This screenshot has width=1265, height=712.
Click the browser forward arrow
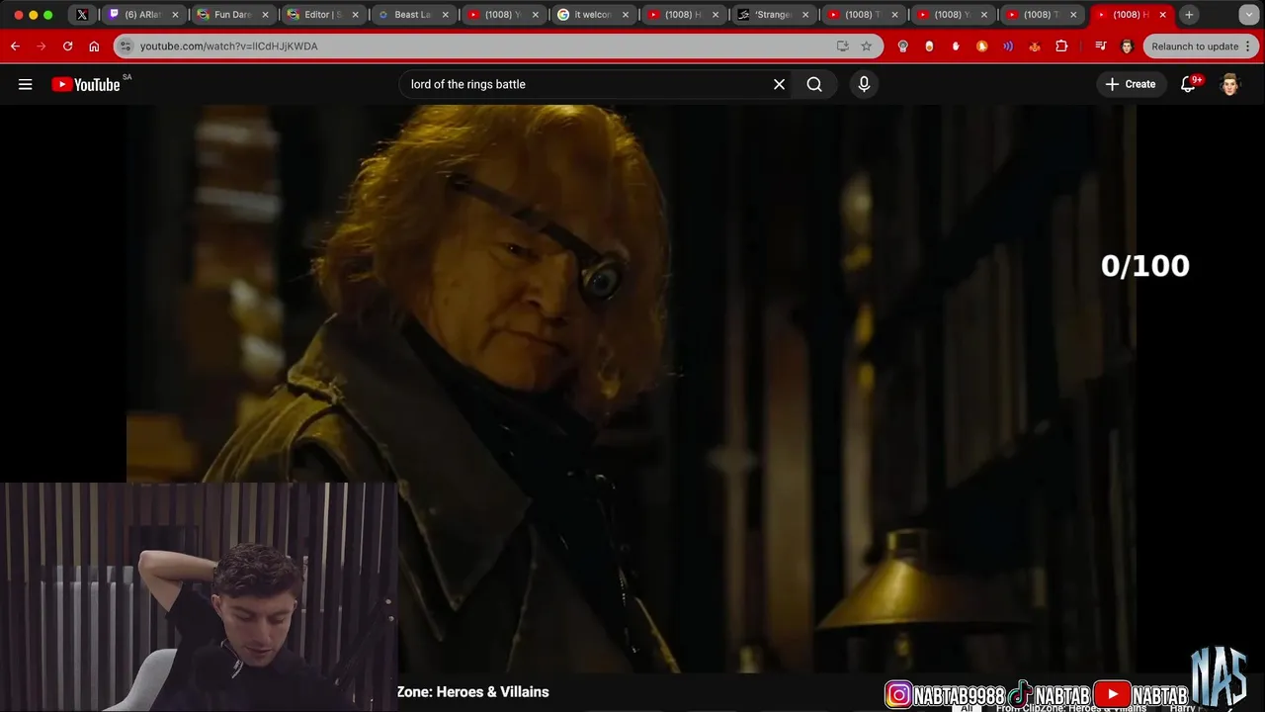click(42, 46)
